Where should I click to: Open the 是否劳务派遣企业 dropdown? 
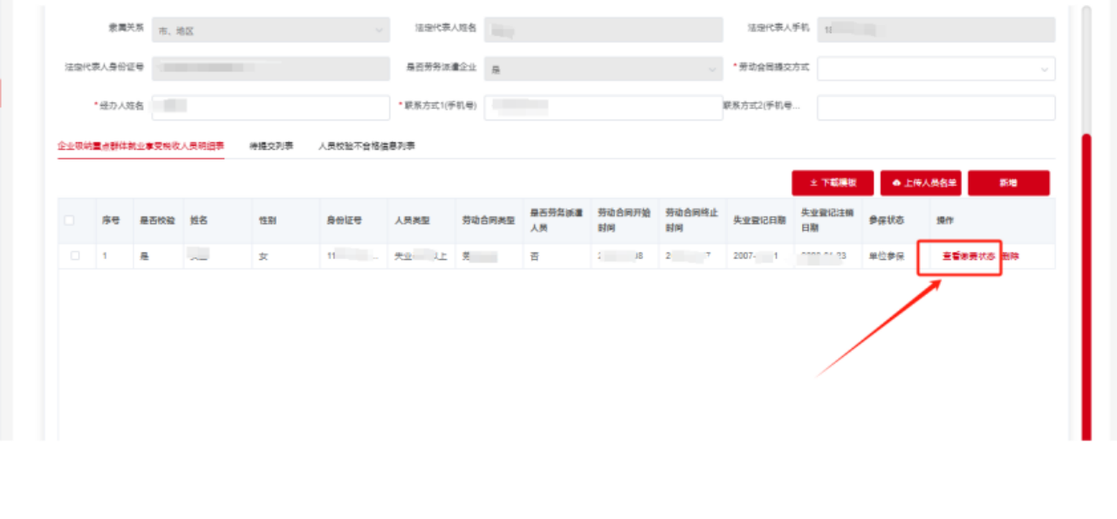602,68
